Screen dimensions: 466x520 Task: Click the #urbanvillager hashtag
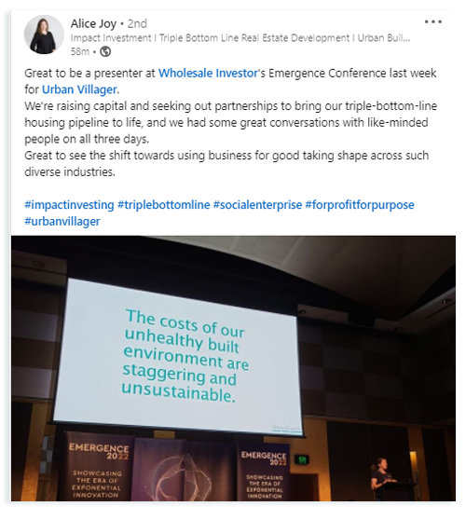point(62,221)
